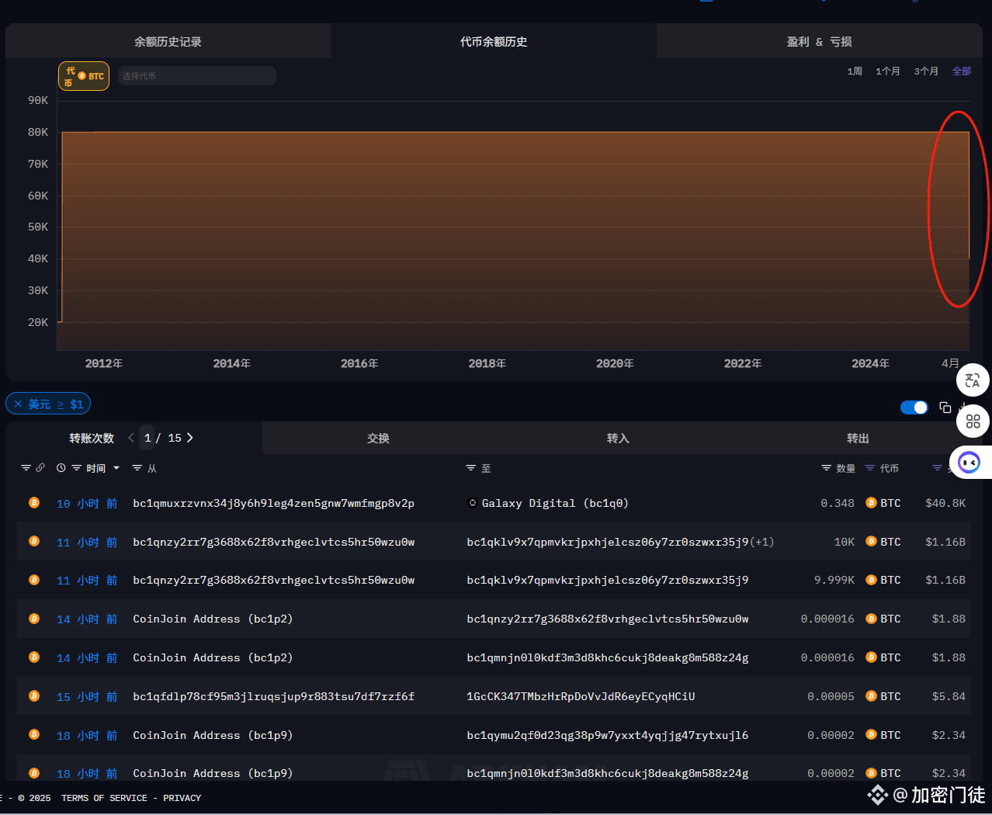Select the translate language icon
The height and width of the screenshot is (815, 992).
[973, 380]
